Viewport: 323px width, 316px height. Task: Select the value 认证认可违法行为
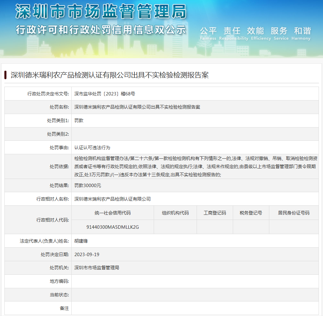(x=92, y=148)
